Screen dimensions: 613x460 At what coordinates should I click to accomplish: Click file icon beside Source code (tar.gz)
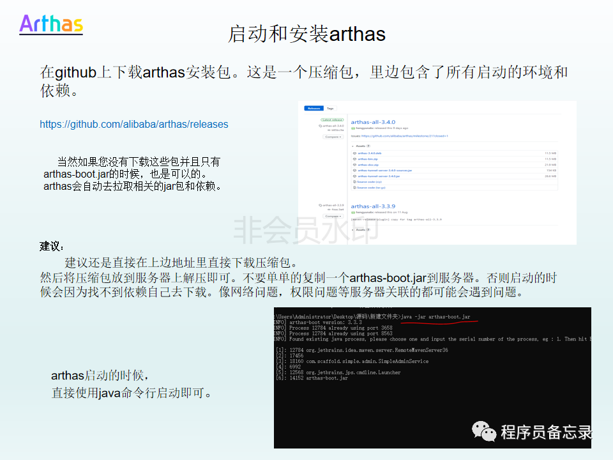click(x=354, y=188)
